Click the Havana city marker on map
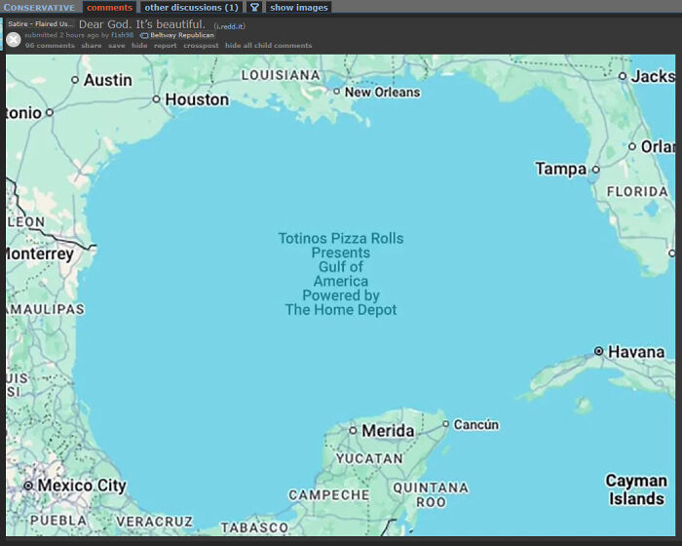 (x=598, y=351)
